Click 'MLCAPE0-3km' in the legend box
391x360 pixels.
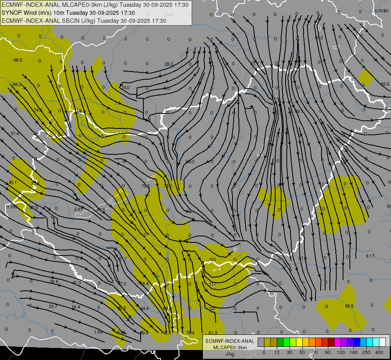point(230,348)
